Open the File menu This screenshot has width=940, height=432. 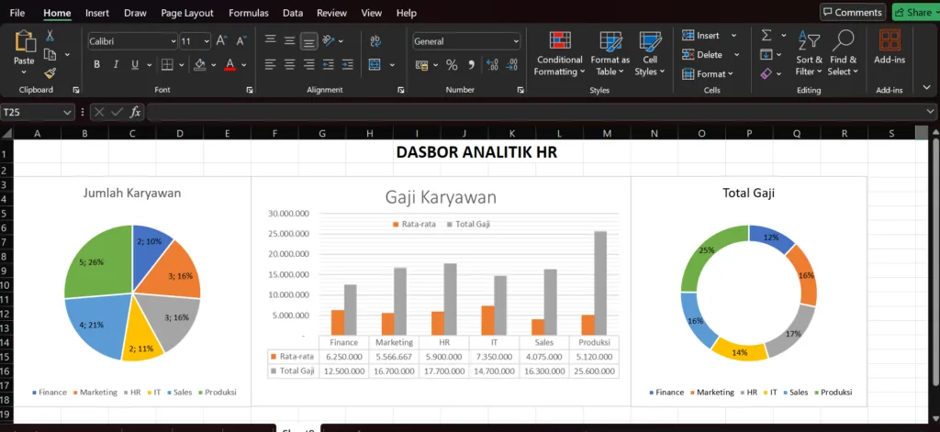pos(17,13)
